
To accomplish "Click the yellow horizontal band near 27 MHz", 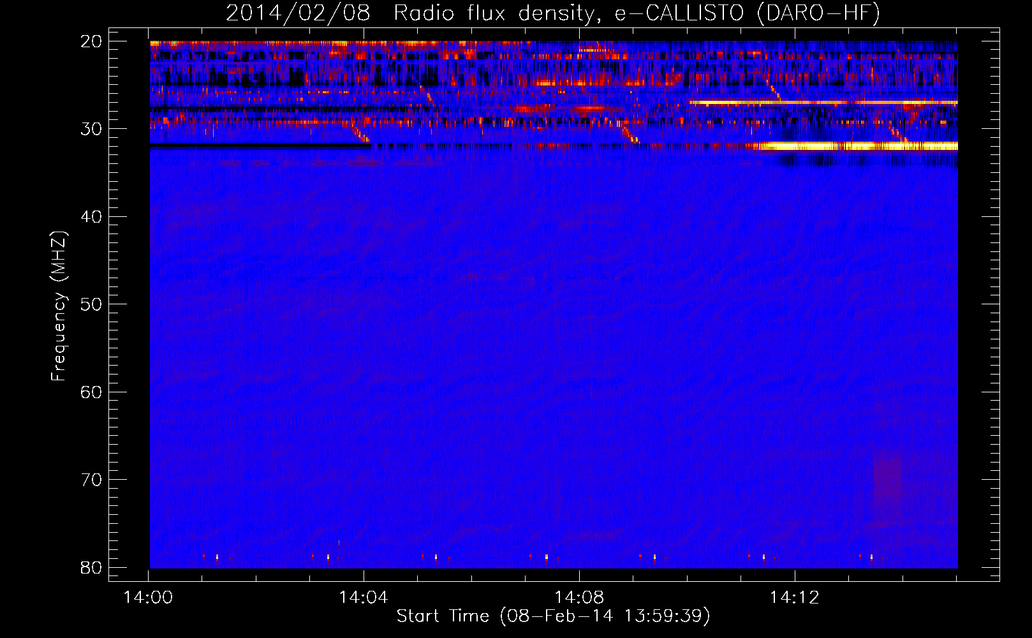I will pos(823,102).
